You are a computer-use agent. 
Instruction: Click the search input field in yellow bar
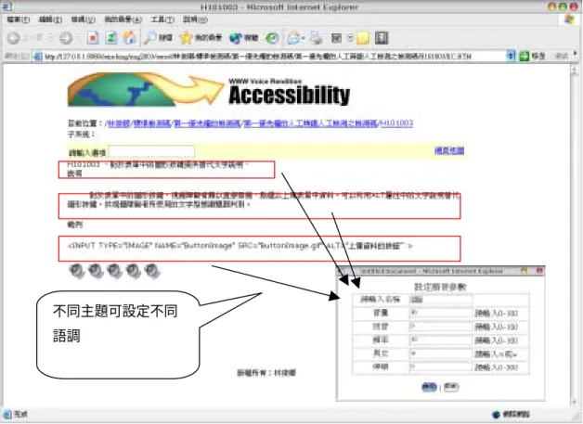pos(151,152)
